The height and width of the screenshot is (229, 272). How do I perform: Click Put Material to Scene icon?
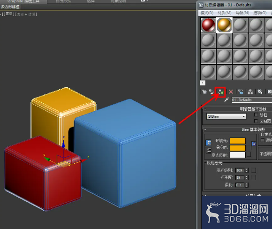click(212, 92)
